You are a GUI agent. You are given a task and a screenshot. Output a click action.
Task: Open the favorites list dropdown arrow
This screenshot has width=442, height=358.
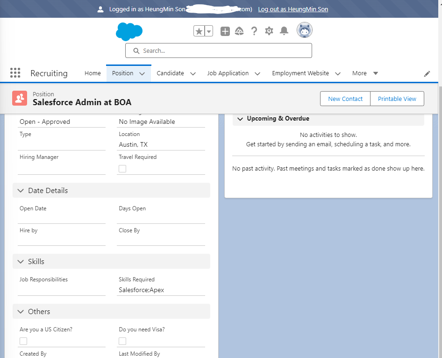[209, 31]
